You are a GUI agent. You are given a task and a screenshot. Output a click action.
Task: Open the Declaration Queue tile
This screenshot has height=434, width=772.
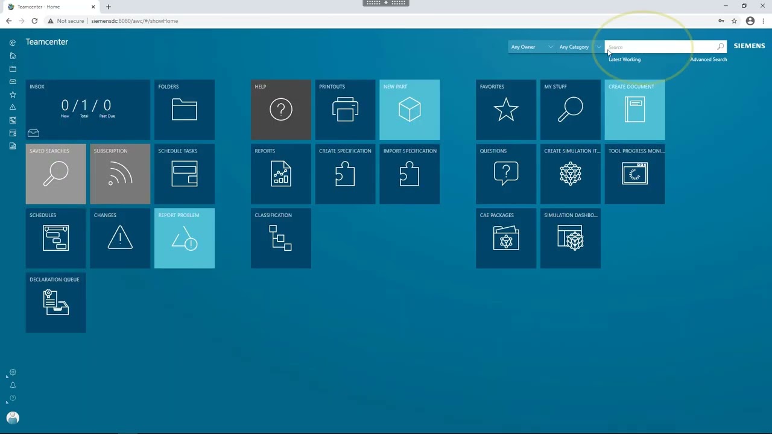(56, 303)
